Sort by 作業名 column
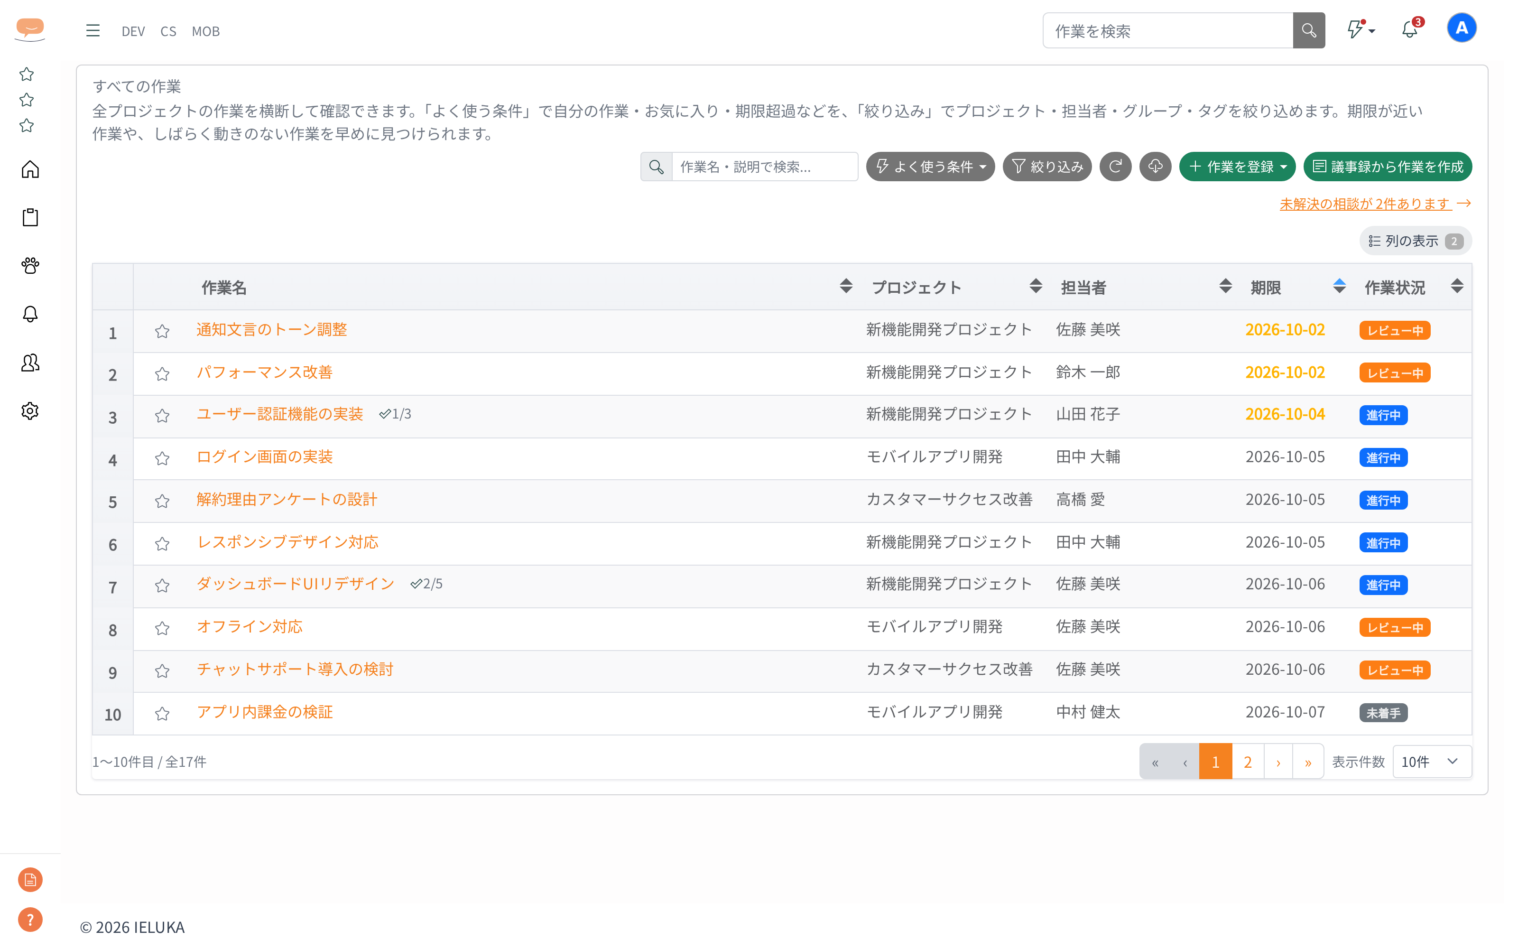1518x949 pixels. pos(845,286)
